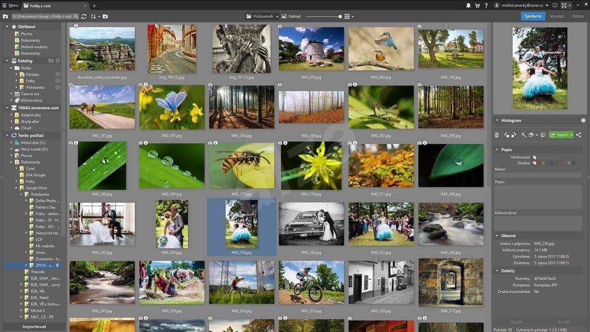Open help question mark icon
This screenshot has height=332, width=590.
pyautogui.click(x=486, y=5)
